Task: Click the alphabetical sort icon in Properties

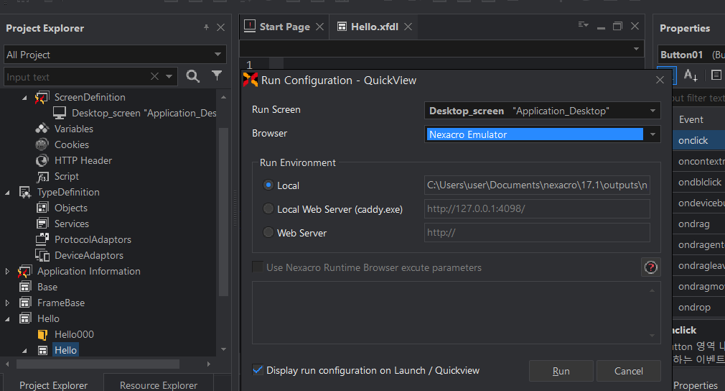Action: [x=691, y=75]
